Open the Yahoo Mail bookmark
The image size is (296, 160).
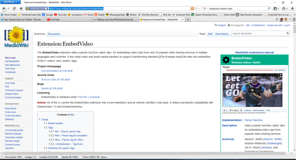point(227,15)
